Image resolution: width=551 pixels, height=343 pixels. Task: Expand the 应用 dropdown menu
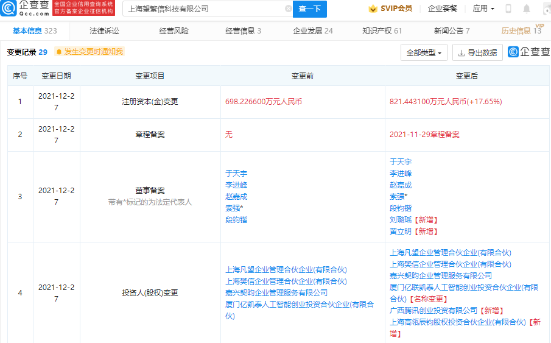(x=483, y=9)
